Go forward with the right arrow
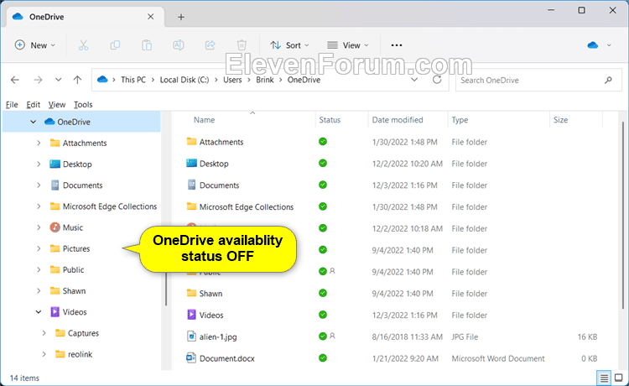The image size is (629, 386). point(38,80)
